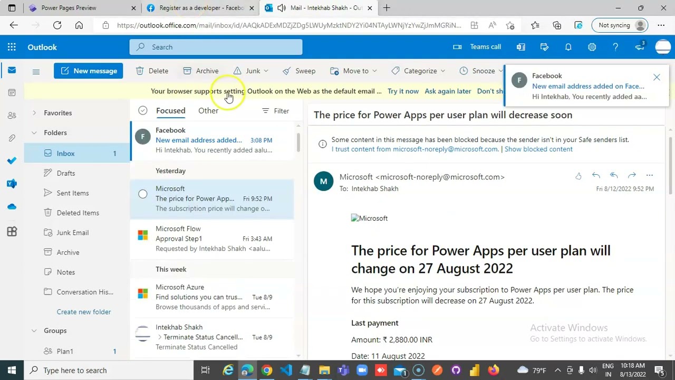Screen dimensions: 675x380
Task: Click the Outlook search box
Action: pyautogui.click(x=216, y=47)
